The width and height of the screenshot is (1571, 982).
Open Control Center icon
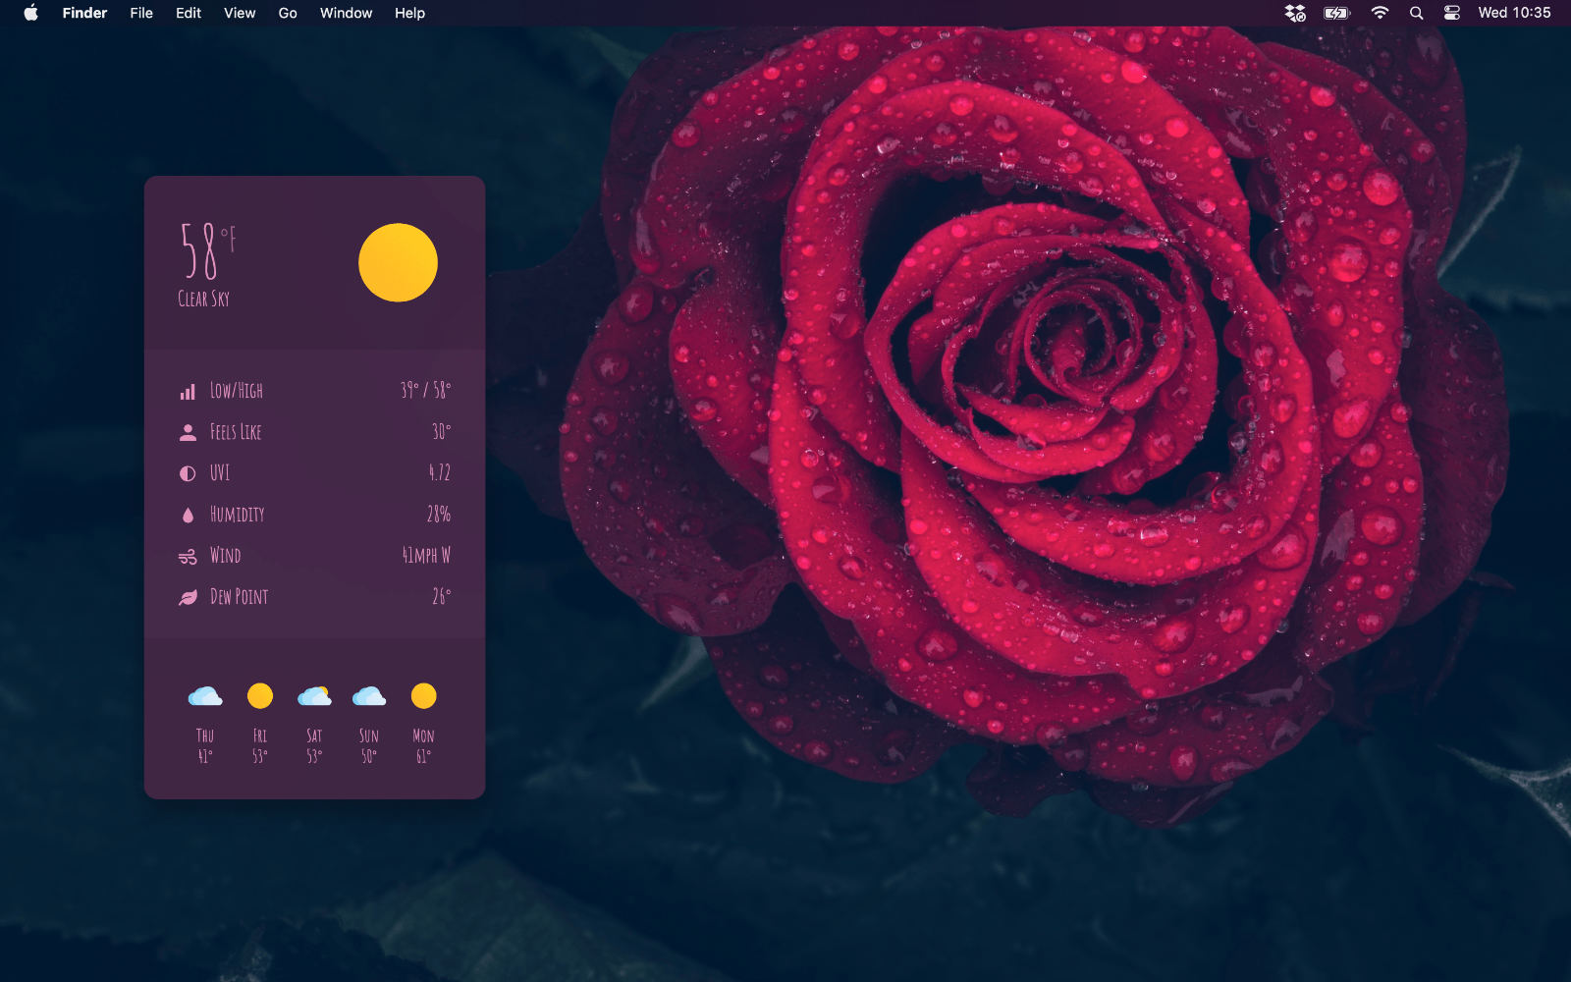(x=1451, y=13)
